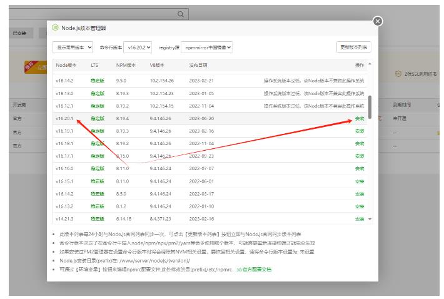Click the SSL certificate shield icon in background
This screenshot has width=444, height=299.
click(x=398, y=74)
